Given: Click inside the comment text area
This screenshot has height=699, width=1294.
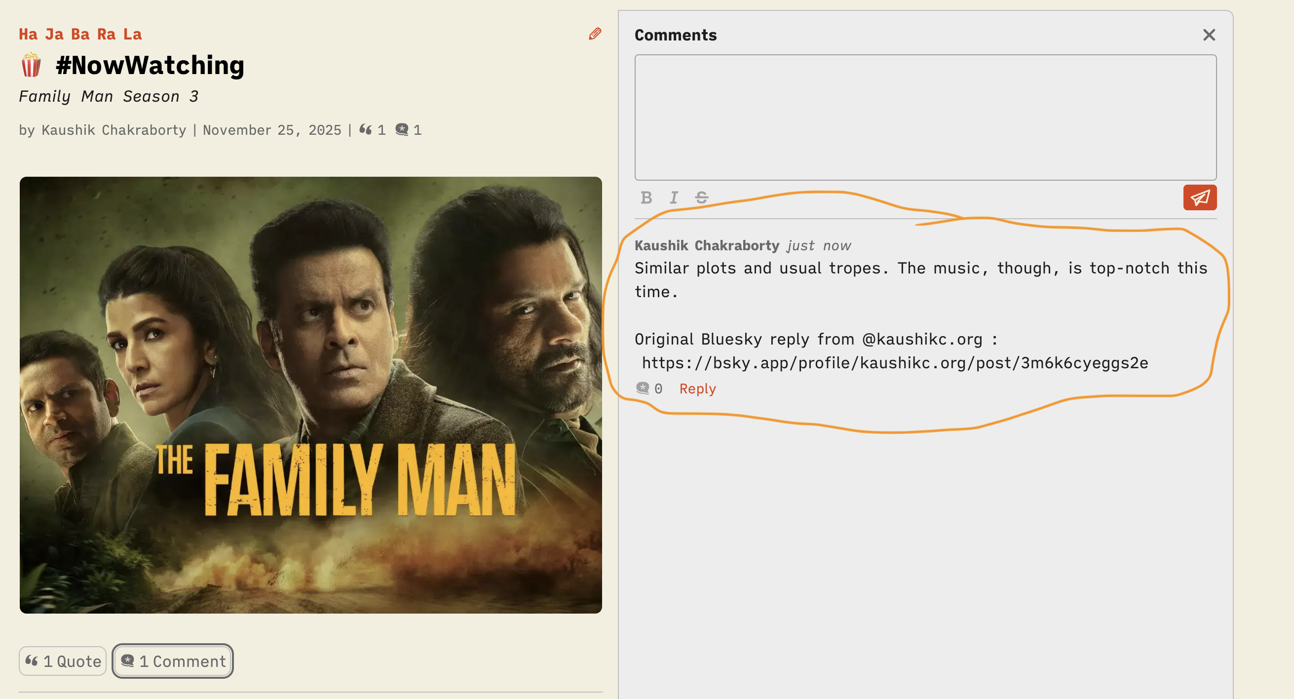Looking at the screenshot, I should click(925, 117).
